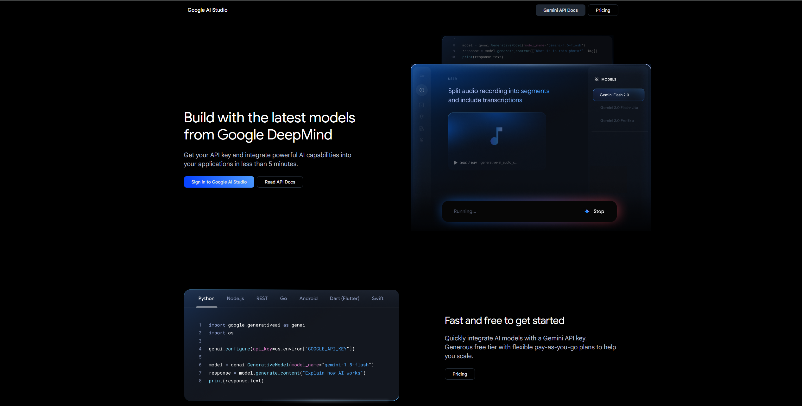Click the circled plus icon in the sidebar
Viewport: 802px width, 406px height.
coord(422,90)
